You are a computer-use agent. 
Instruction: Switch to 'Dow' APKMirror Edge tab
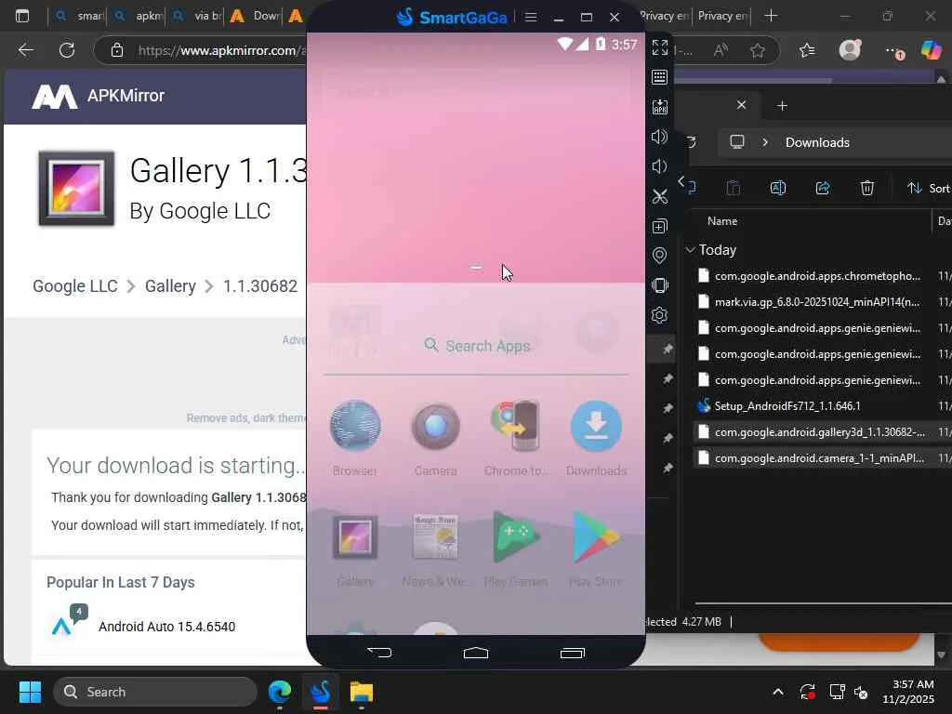(255, 16)
